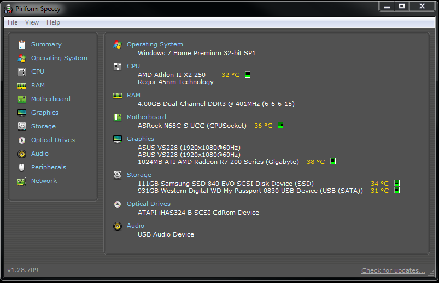Click the RAM icon in summary panel

click(118, 96)
